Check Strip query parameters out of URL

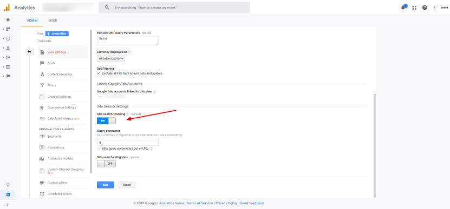tap(99, 149)
